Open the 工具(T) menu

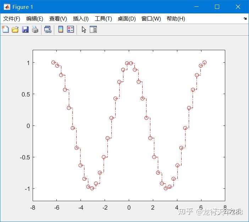(103, 19)
